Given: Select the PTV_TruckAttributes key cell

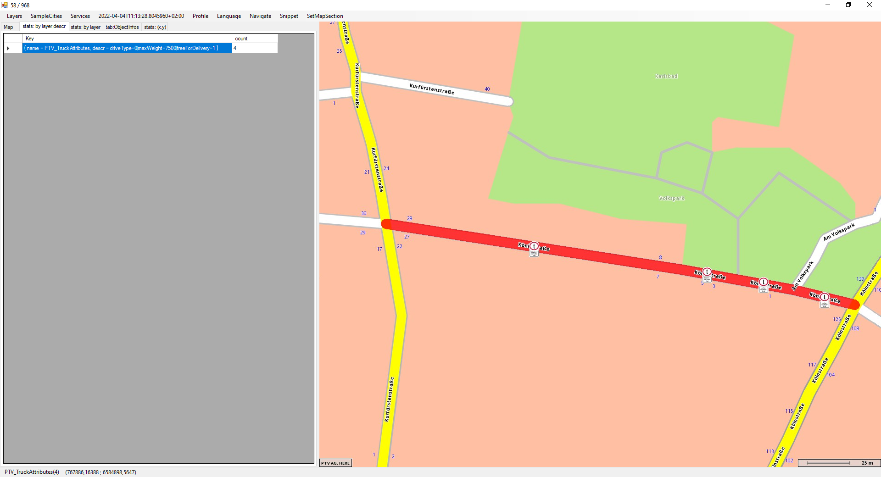Looking at the screenshot, I should 127,48.
